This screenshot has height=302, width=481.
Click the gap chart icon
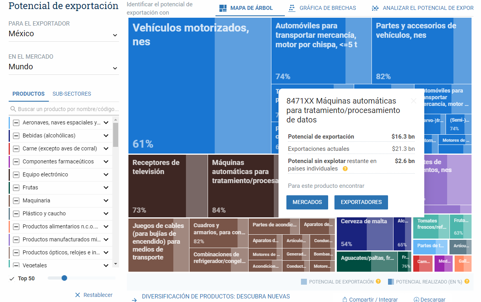click(292, 8)
